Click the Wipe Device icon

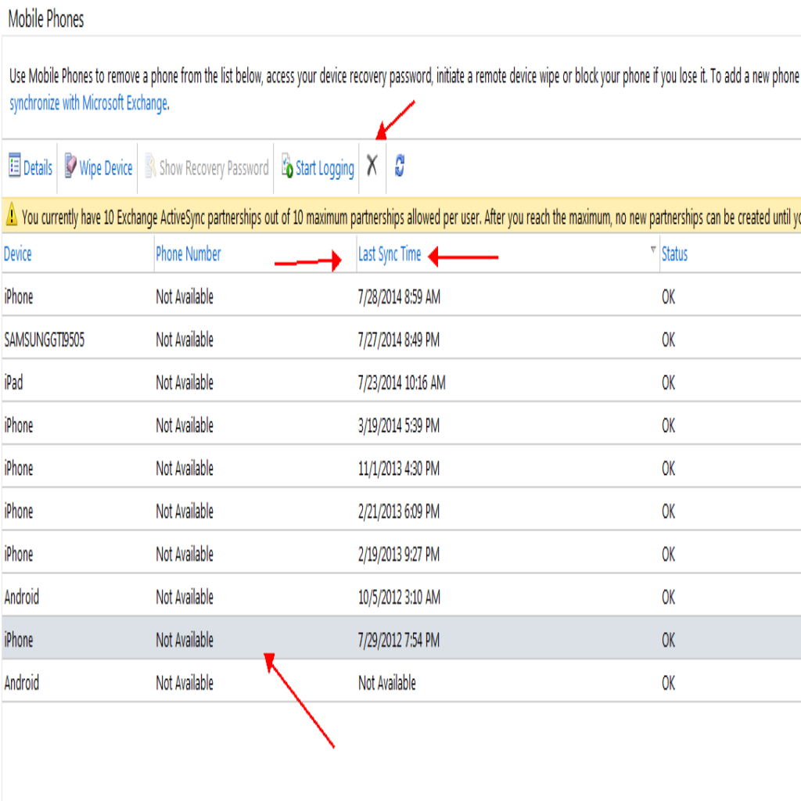(70, 167)
